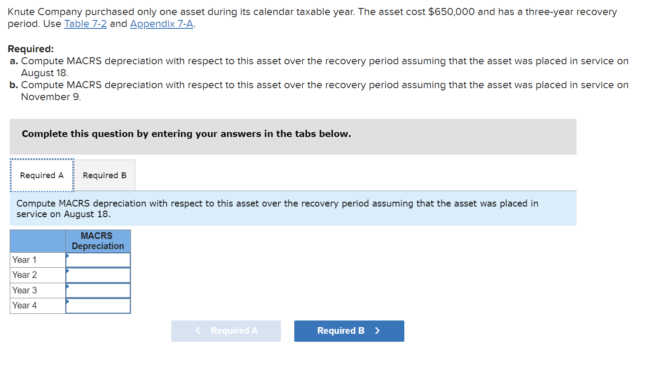Click the blue hint marker beside Year 1 input

click(67, 257)
